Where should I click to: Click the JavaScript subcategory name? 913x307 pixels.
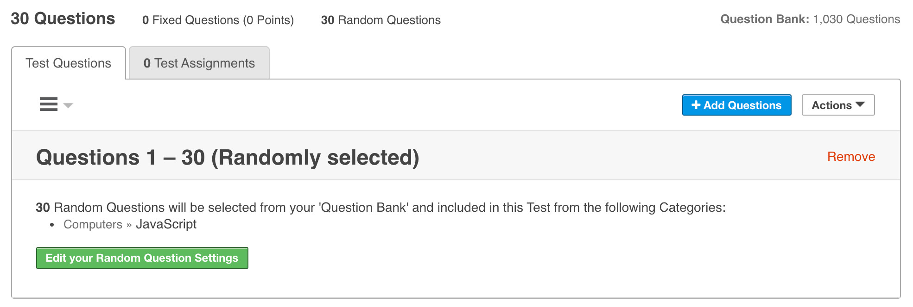[166, 224]
